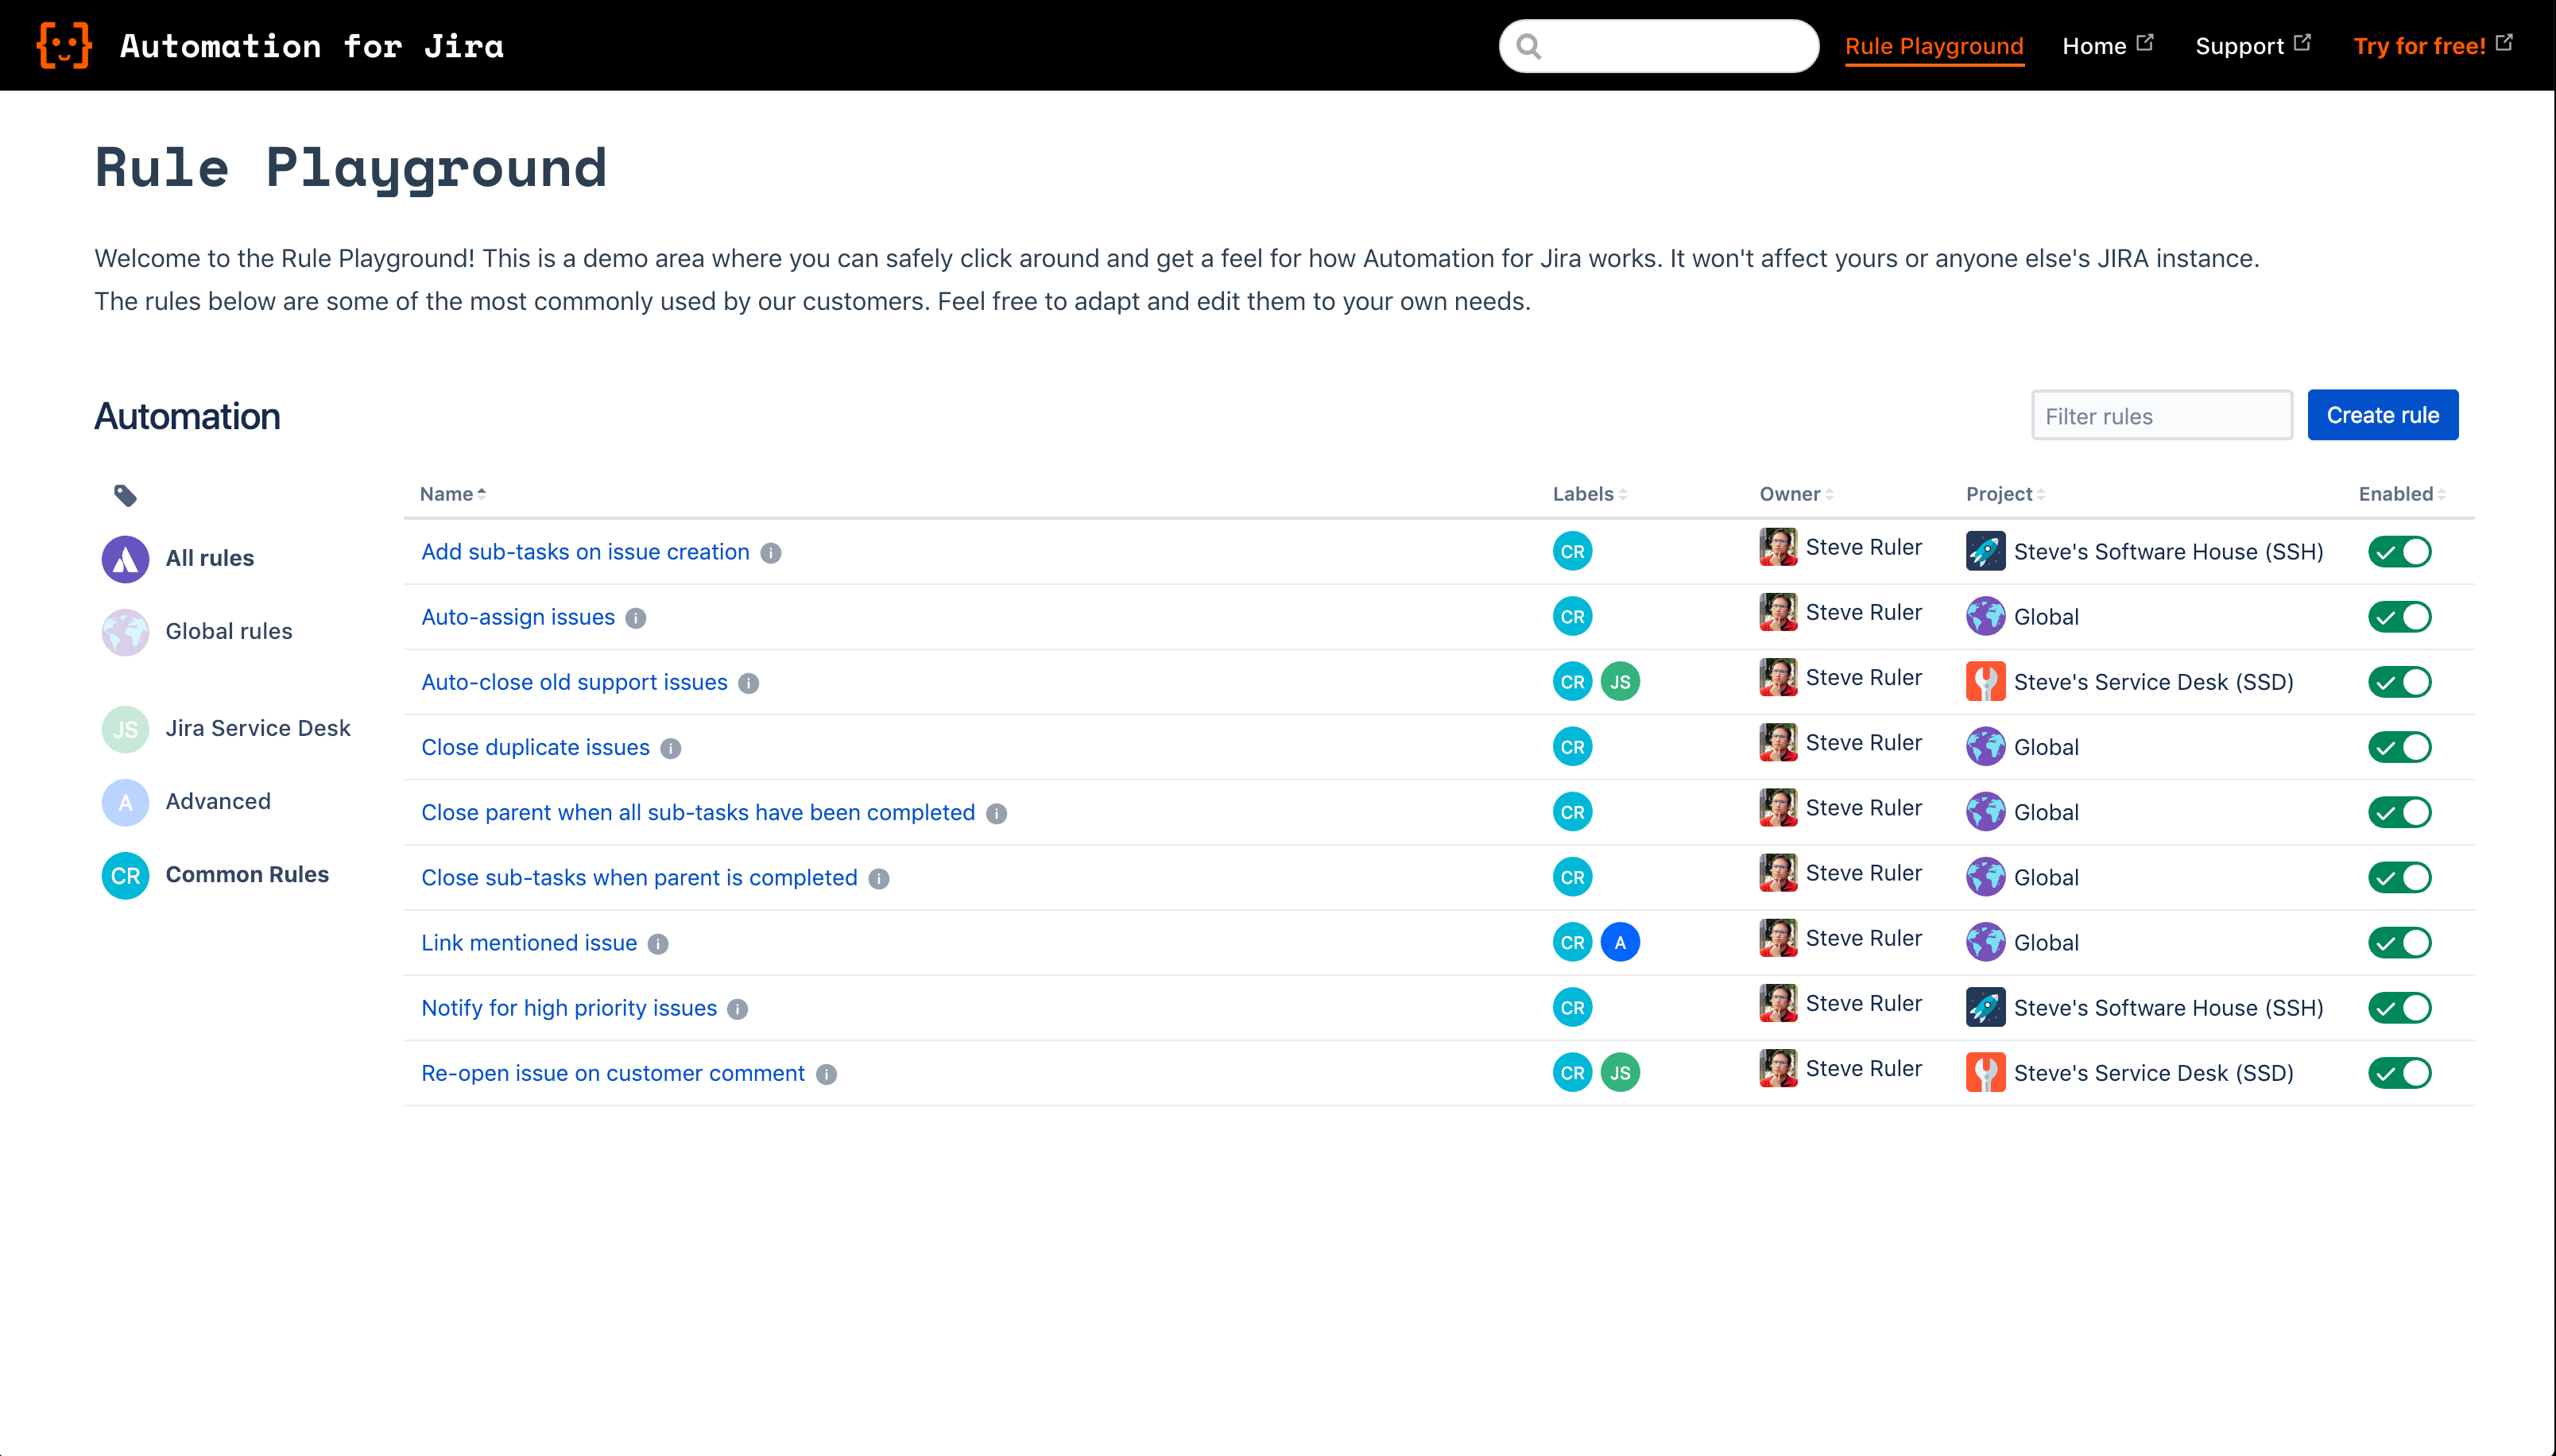This screenshot has height=1456, width=2556.
Task: Click the tag/label filter icon in sidebar
Action: click(125, 494)
